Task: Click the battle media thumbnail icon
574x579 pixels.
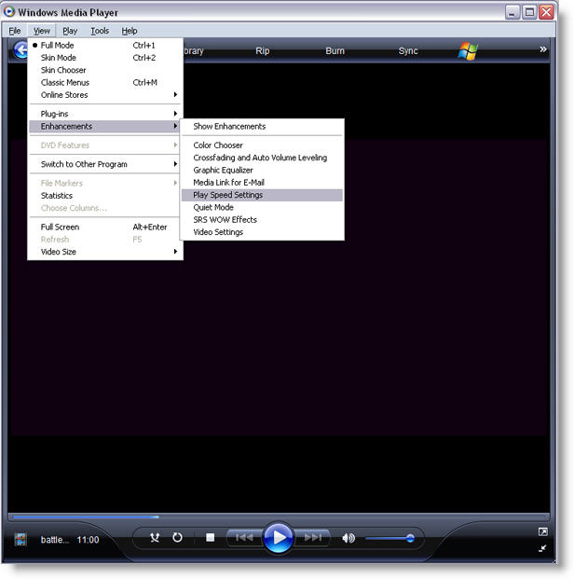Action: [20, 539]
